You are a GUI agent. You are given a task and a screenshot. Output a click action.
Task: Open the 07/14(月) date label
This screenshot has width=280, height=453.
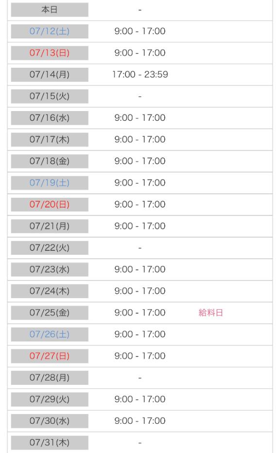[50, 75]
